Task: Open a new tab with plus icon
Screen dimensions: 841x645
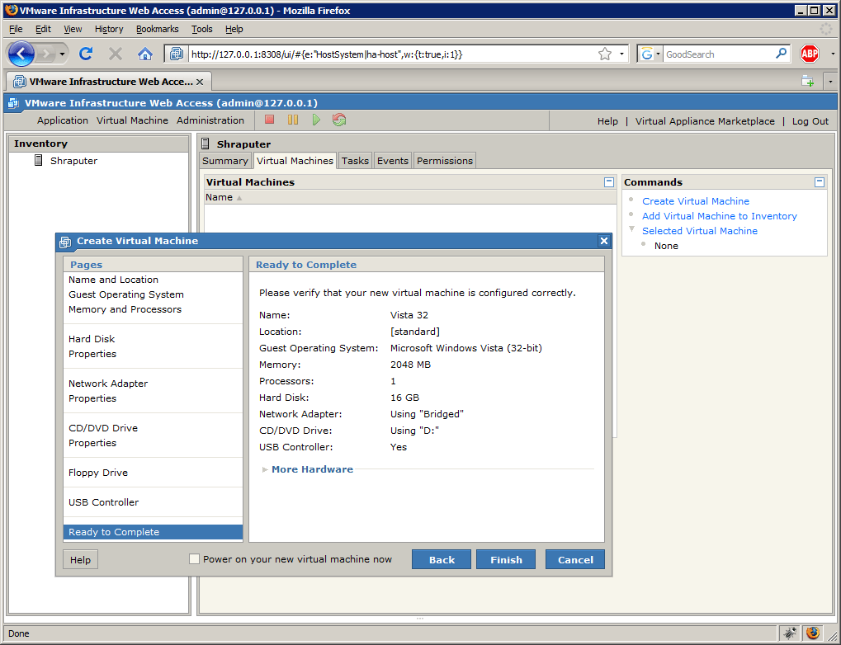Action: pos(808,82)
